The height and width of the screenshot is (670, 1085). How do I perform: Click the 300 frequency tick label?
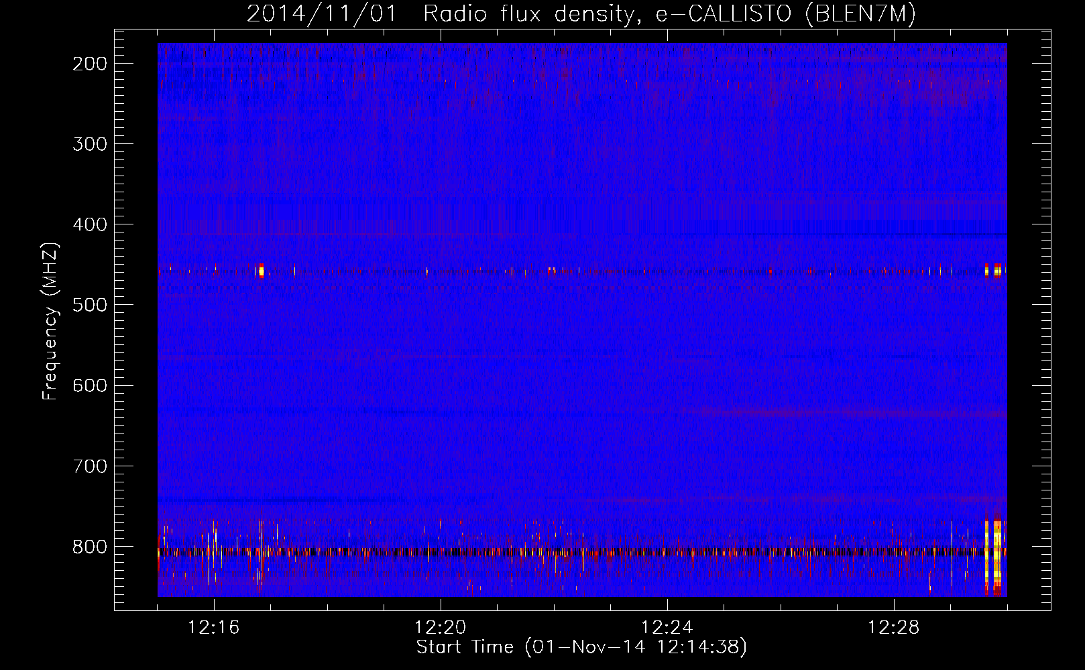tap(90, 144)
